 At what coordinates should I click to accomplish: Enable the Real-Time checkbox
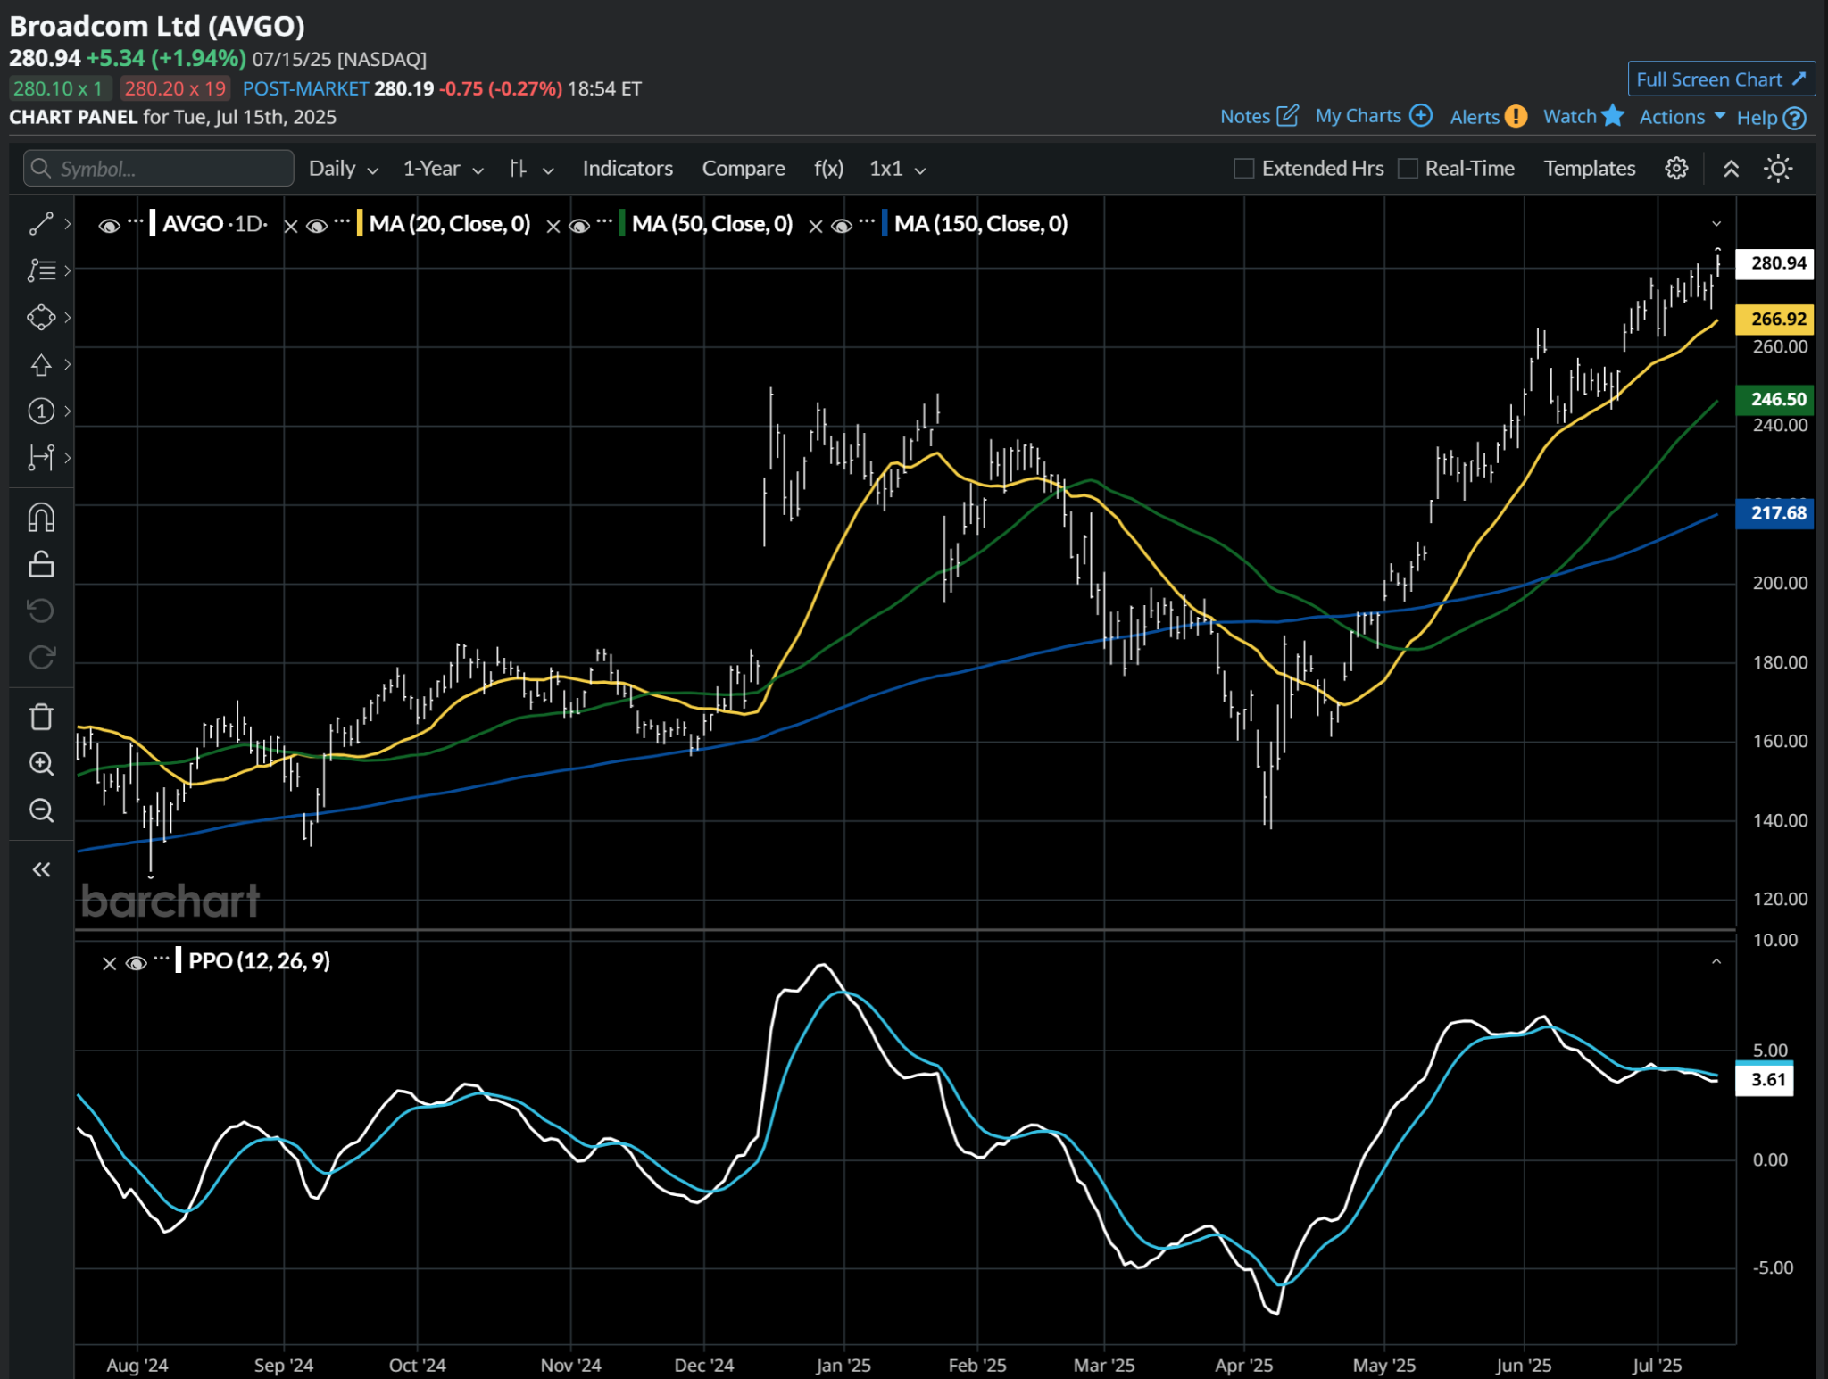[1408, 169]
